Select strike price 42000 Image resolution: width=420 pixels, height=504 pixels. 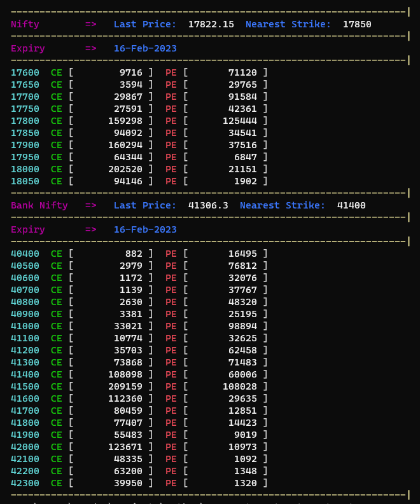25,447
